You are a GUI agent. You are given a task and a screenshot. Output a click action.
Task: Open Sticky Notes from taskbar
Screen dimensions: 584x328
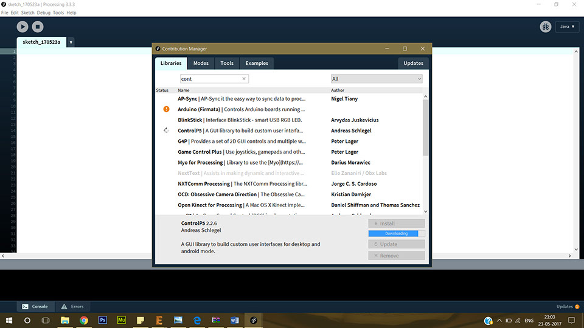[x=141, y=320]
